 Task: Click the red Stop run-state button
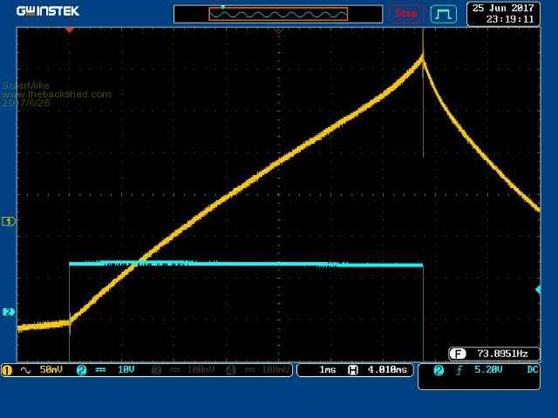click(406, 14)
